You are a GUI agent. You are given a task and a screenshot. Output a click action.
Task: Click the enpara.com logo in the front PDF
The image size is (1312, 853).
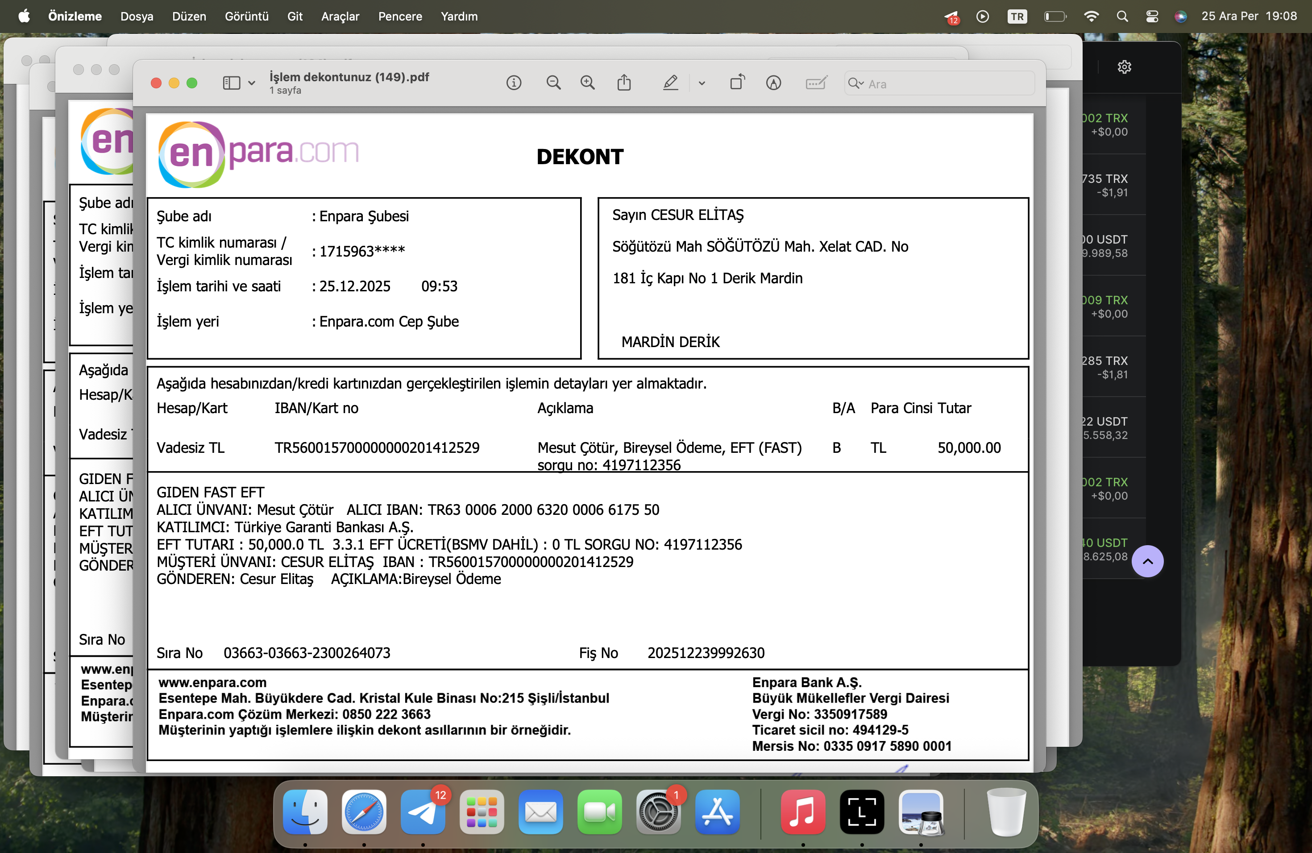pos(258,154)
